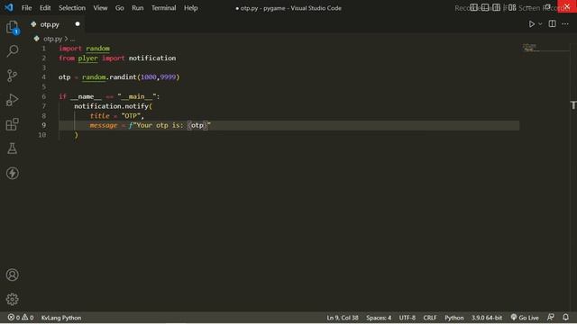Screen dimensions: 577x324
Task: Click notification.notify on line 7
Action: [112, 106]
